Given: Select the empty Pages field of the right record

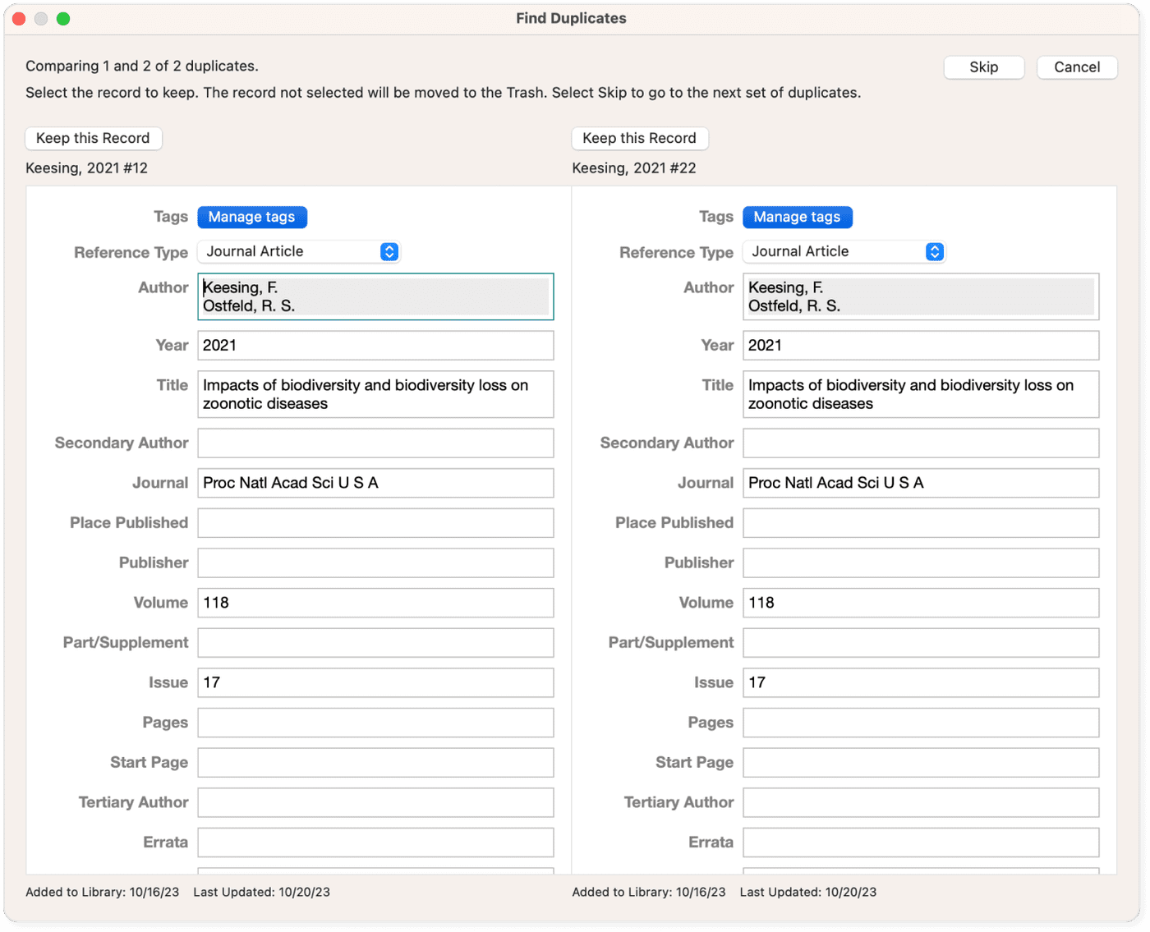Looking at the screenshot, I should [920, 723].
